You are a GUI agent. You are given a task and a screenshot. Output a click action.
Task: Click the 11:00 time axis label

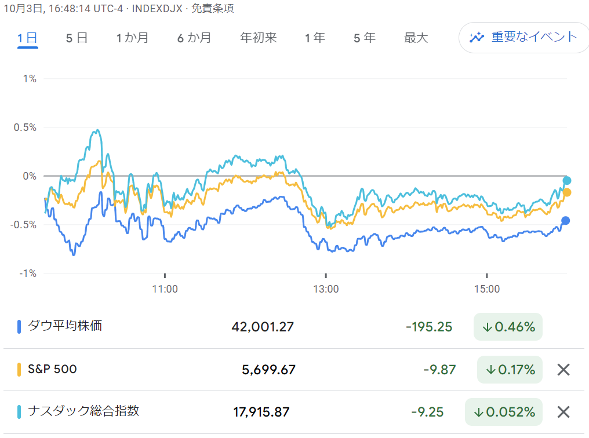click(x=165, y=289)
